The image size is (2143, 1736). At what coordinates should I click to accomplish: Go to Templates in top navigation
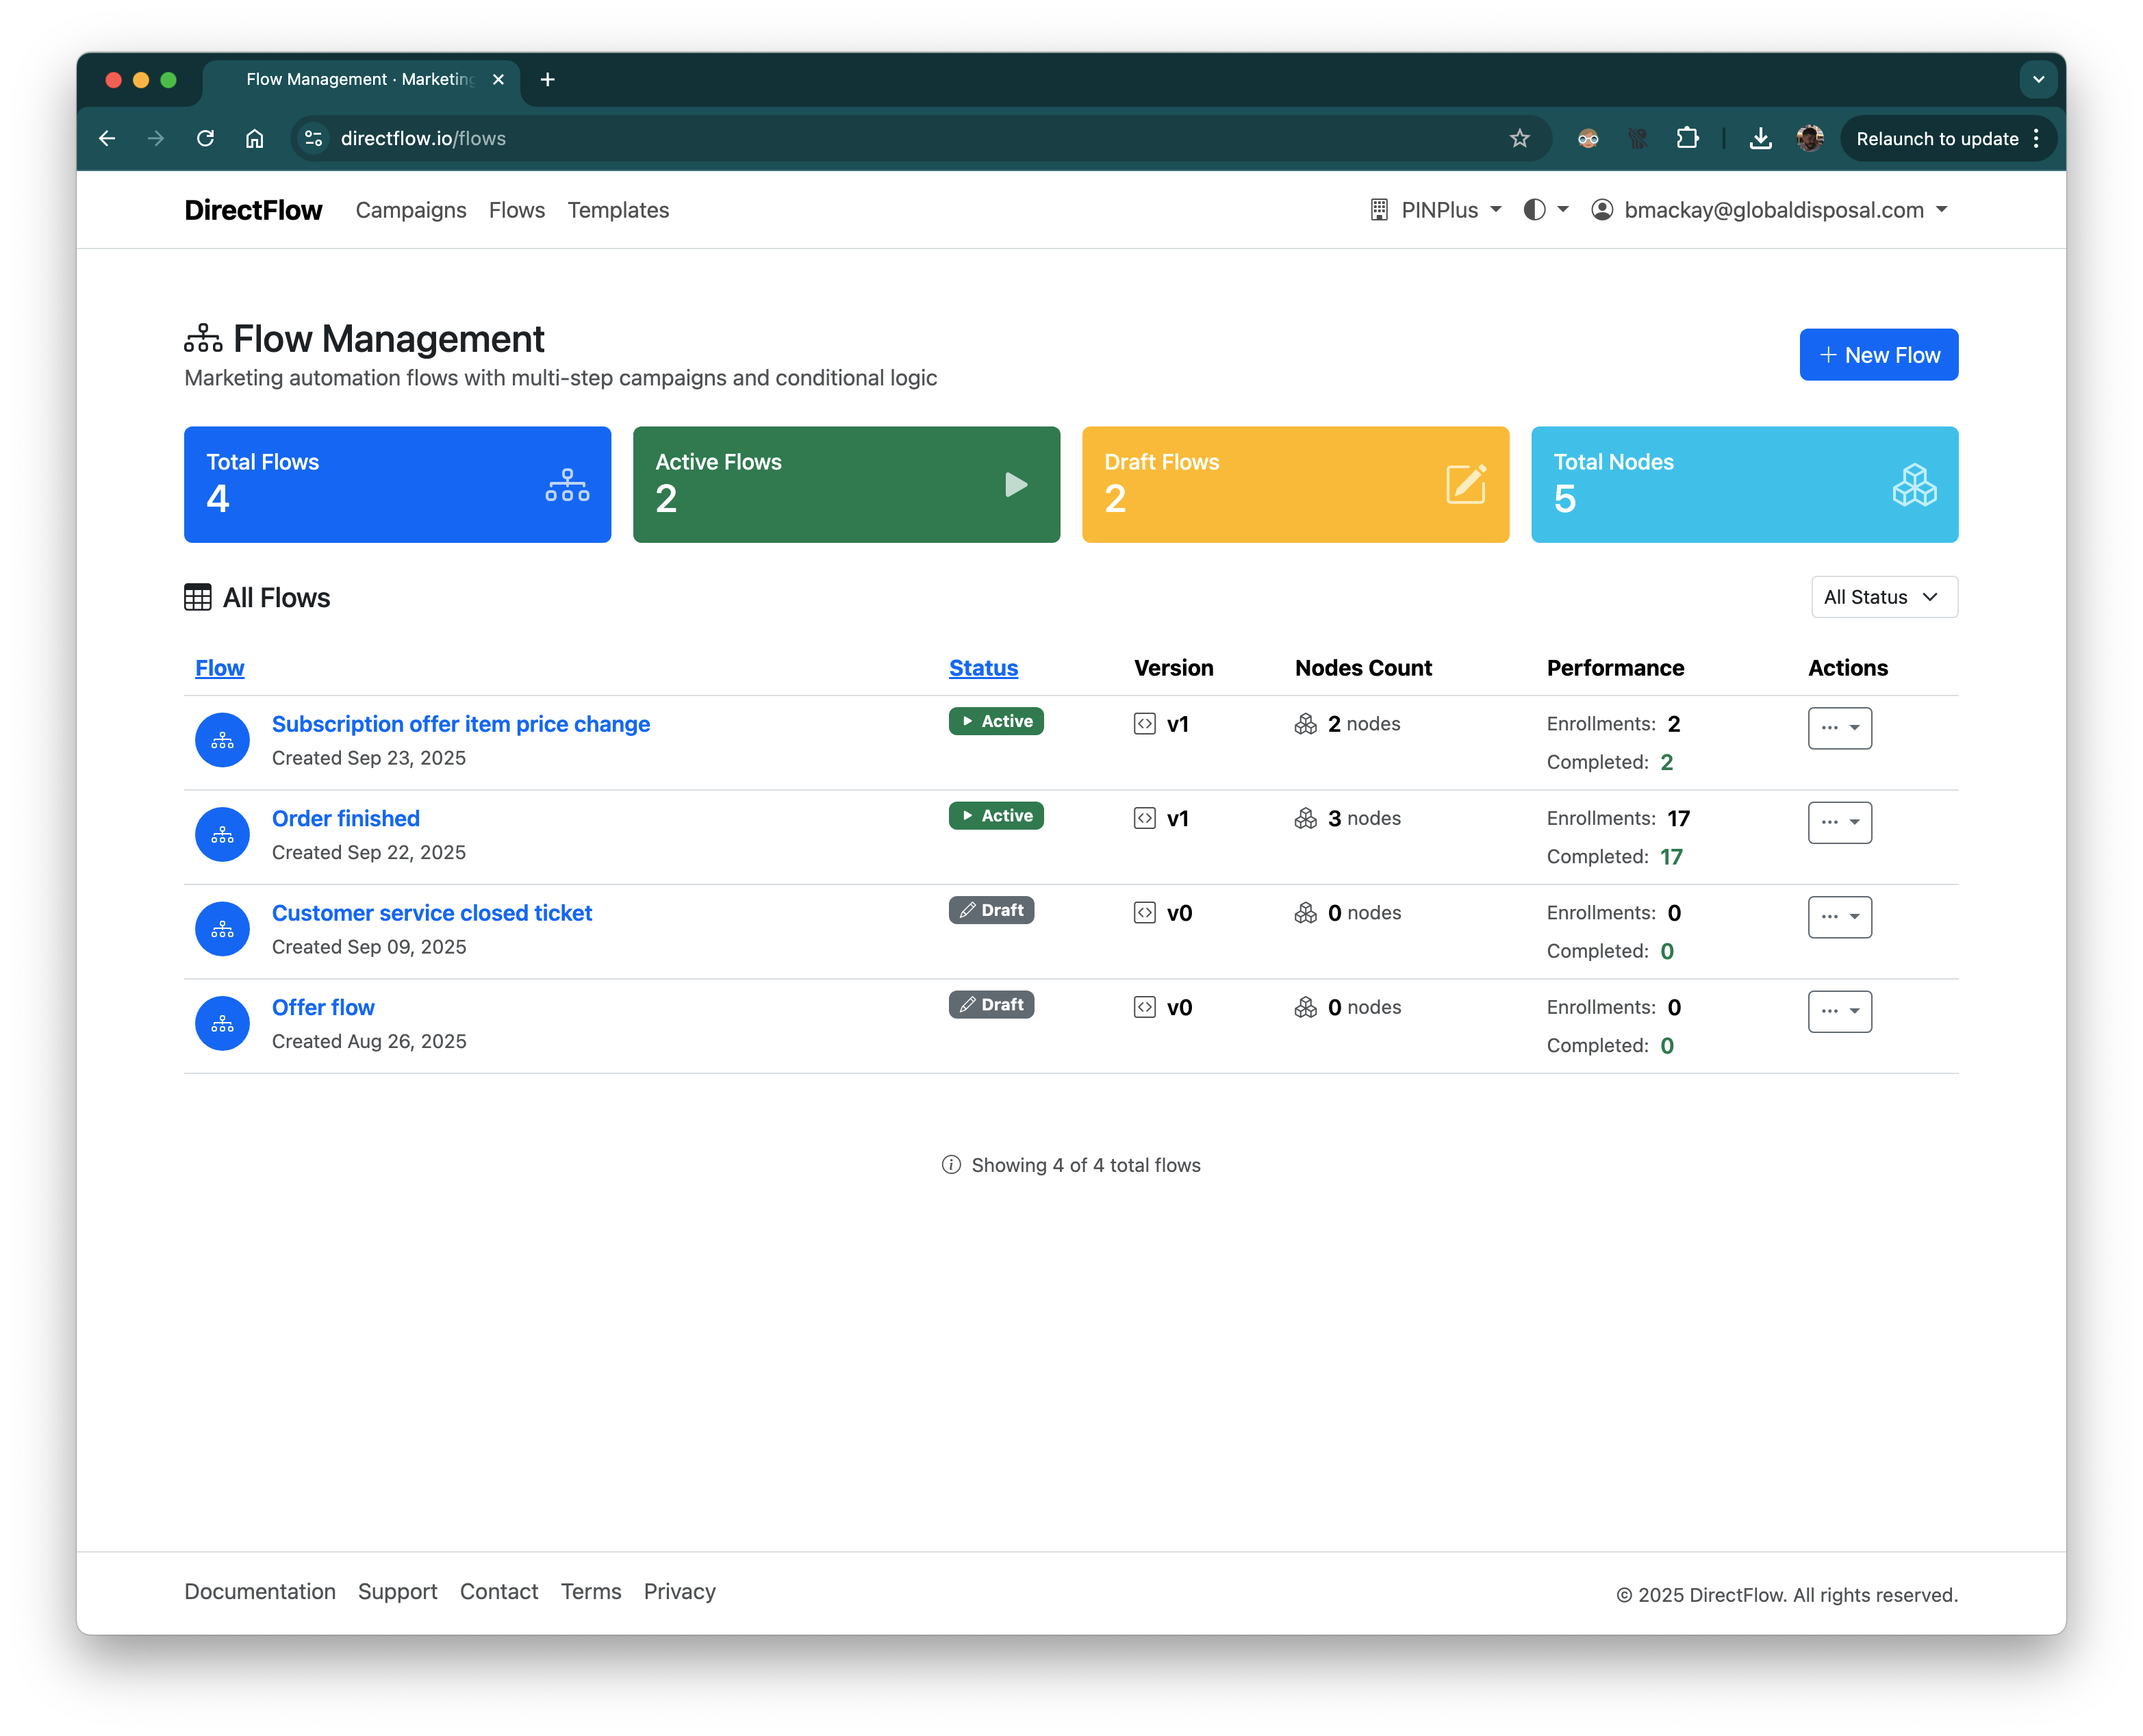point(618,210)
